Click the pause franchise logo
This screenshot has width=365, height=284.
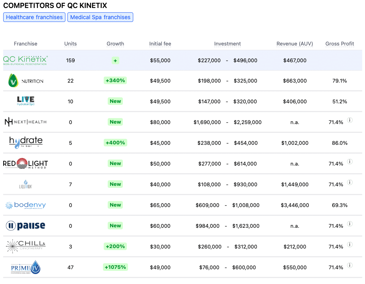click(x=26, y=226)
